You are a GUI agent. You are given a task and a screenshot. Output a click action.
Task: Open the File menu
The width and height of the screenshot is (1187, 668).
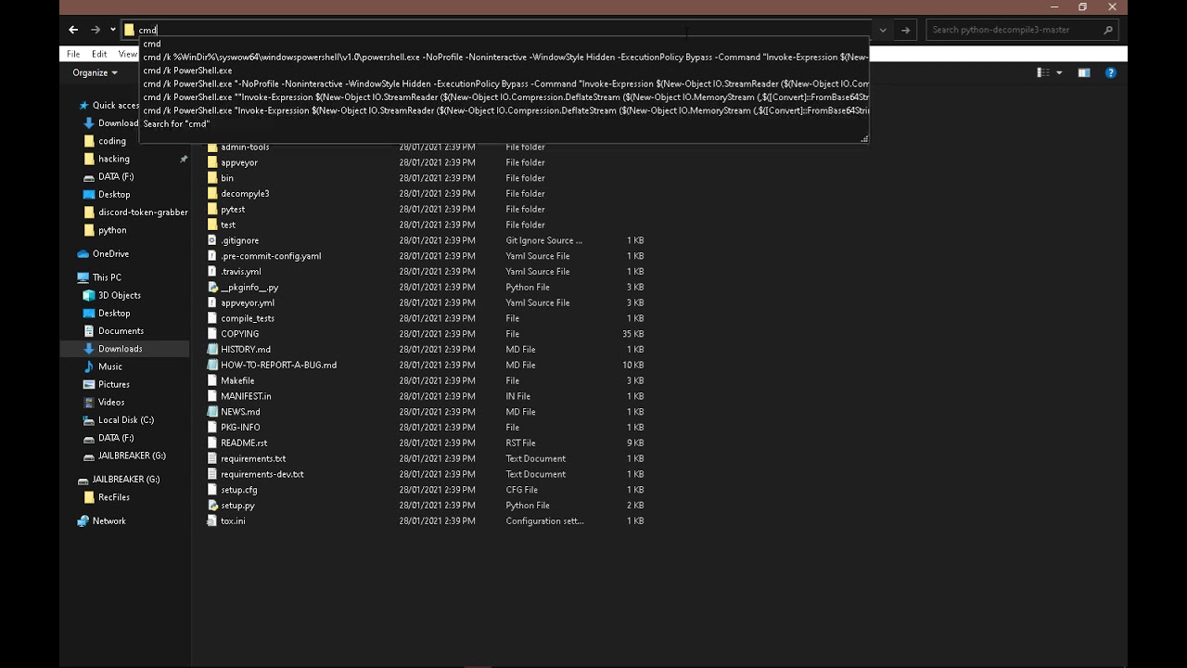click(x=73, y=54)
